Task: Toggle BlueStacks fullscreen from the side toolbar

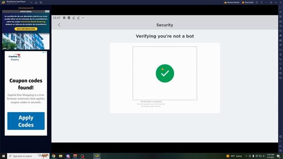Action: [x=280, y=7]
